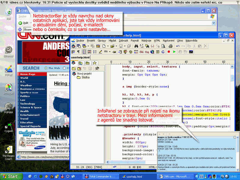Expand the open file dropdown arrow
Viewport: 240px width, 180px height.
[116, 46]
